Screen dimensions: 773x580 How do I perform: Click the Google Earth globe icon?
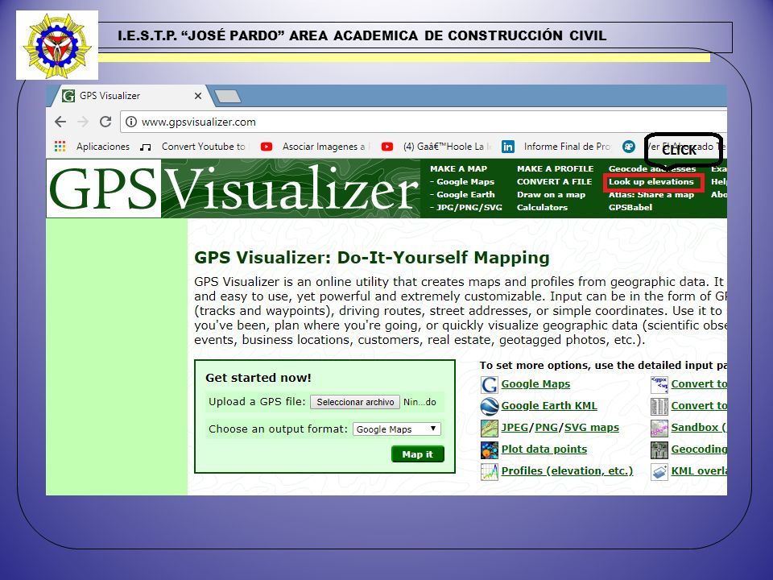[x=490, y=406]
